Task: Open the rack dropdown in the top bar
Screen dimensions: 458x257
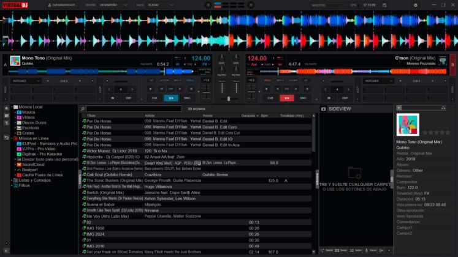Action: (161, 5)
